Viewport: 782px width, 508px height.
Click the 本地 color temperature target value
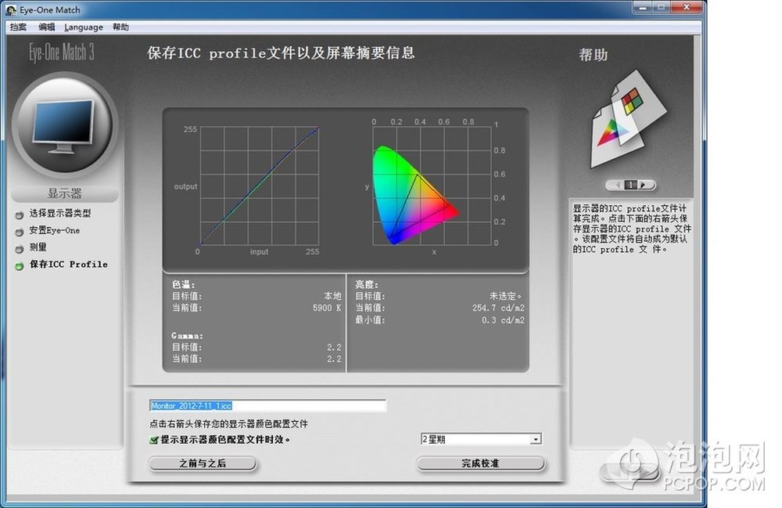332,296
